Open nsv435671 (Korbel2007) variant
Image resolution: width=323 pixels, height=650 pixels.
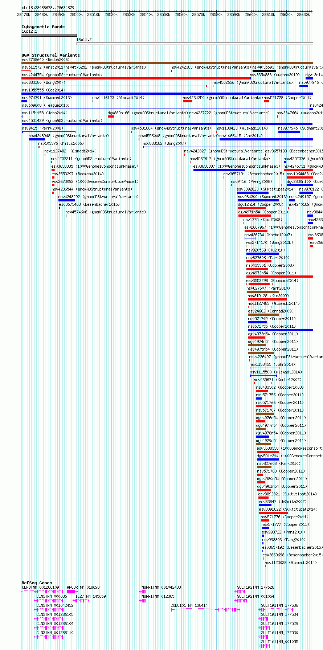(278, 380)
